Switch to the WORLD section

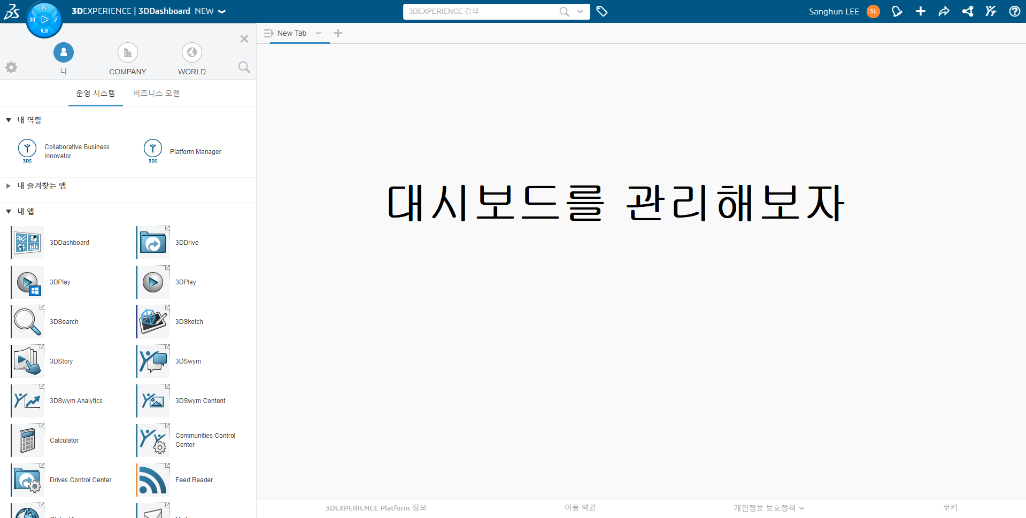click(x=192, y=59)
